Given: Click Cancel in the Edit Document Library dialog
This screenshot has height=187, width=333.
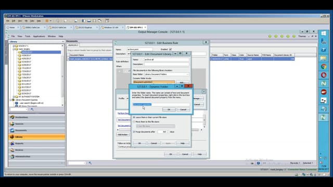Looking at the screenshot, I should point(154,143).
